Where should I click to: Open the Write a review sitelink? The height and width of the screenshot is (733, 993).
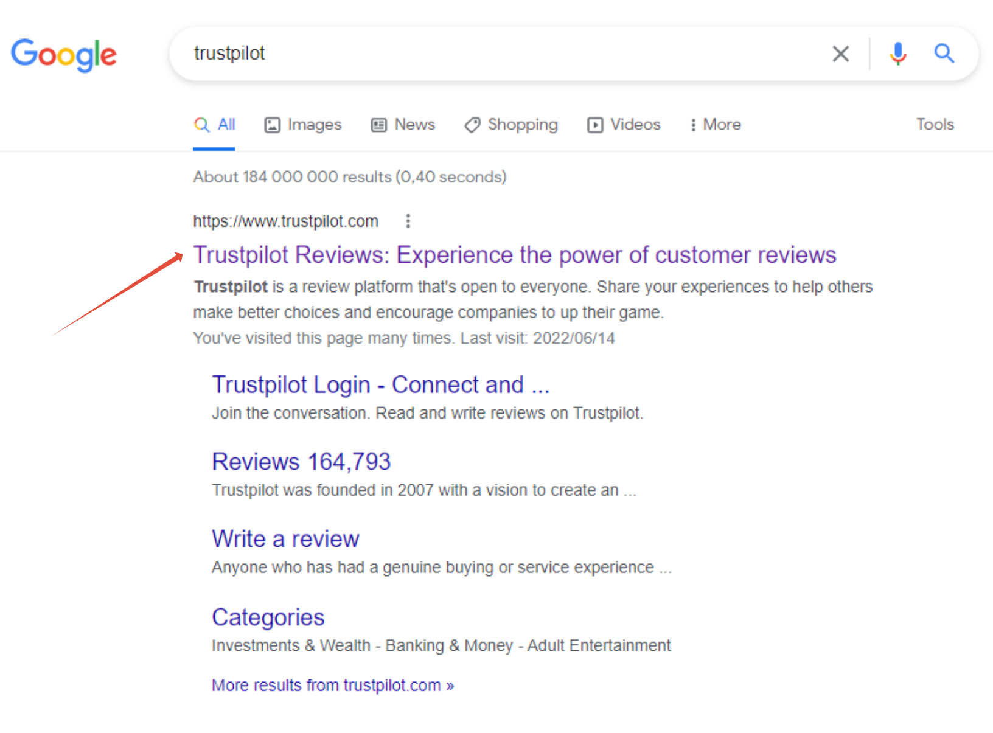click(x=285, y=539)
